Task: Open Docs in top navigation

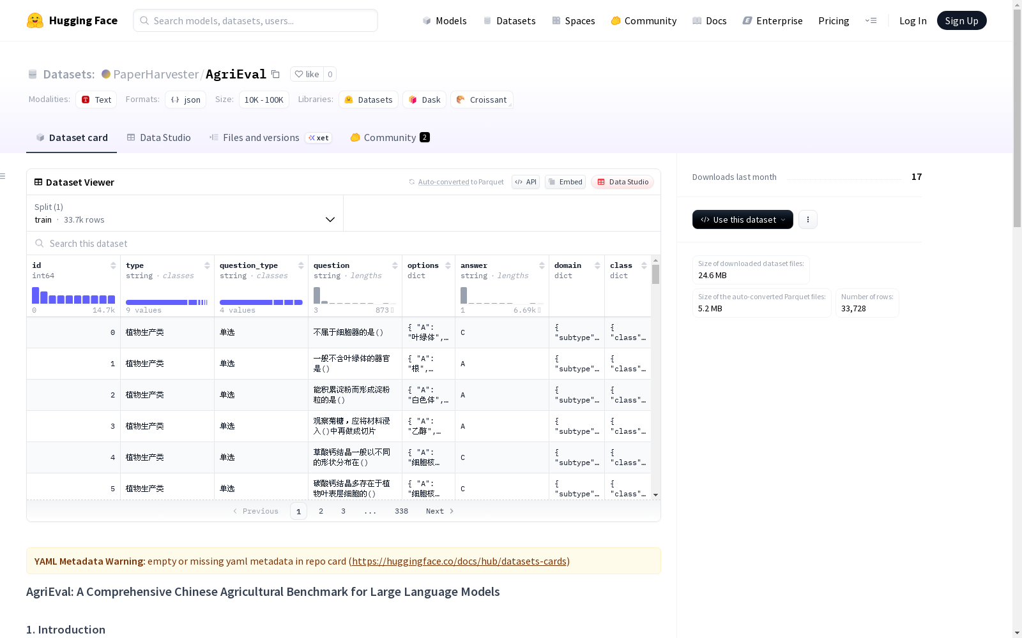Action: (x=710, y=20)
